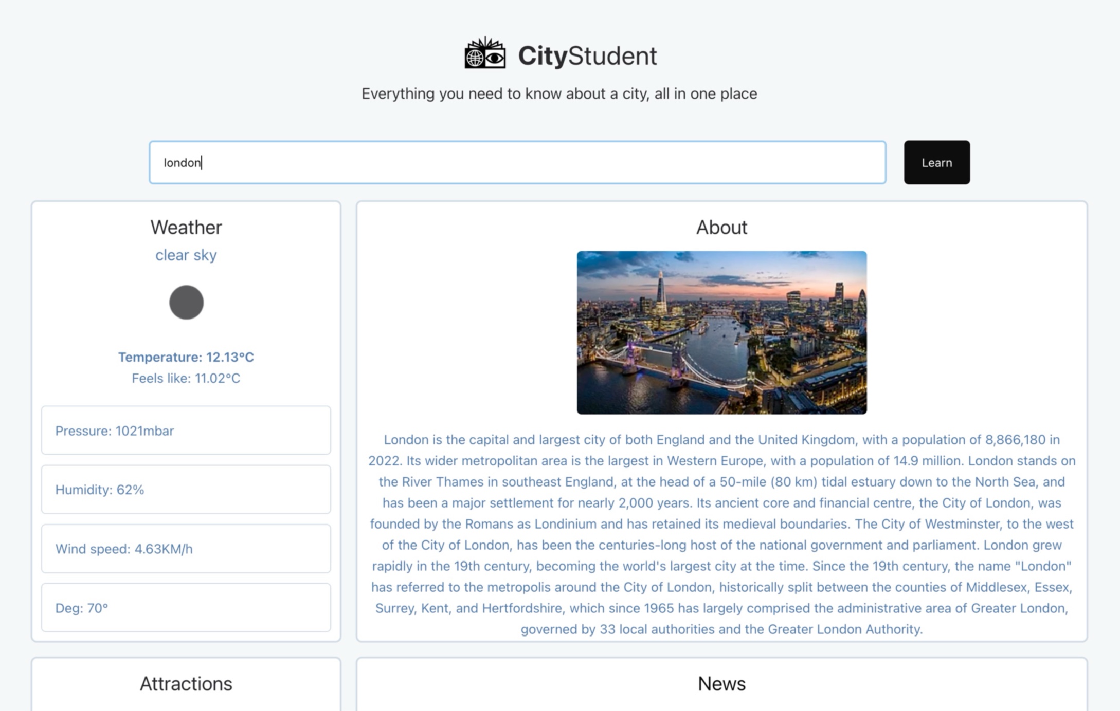The height and width of the screenshot is (711, 1120).
Task: Select the Humidity: 62% box
Action: pos(186,490)
